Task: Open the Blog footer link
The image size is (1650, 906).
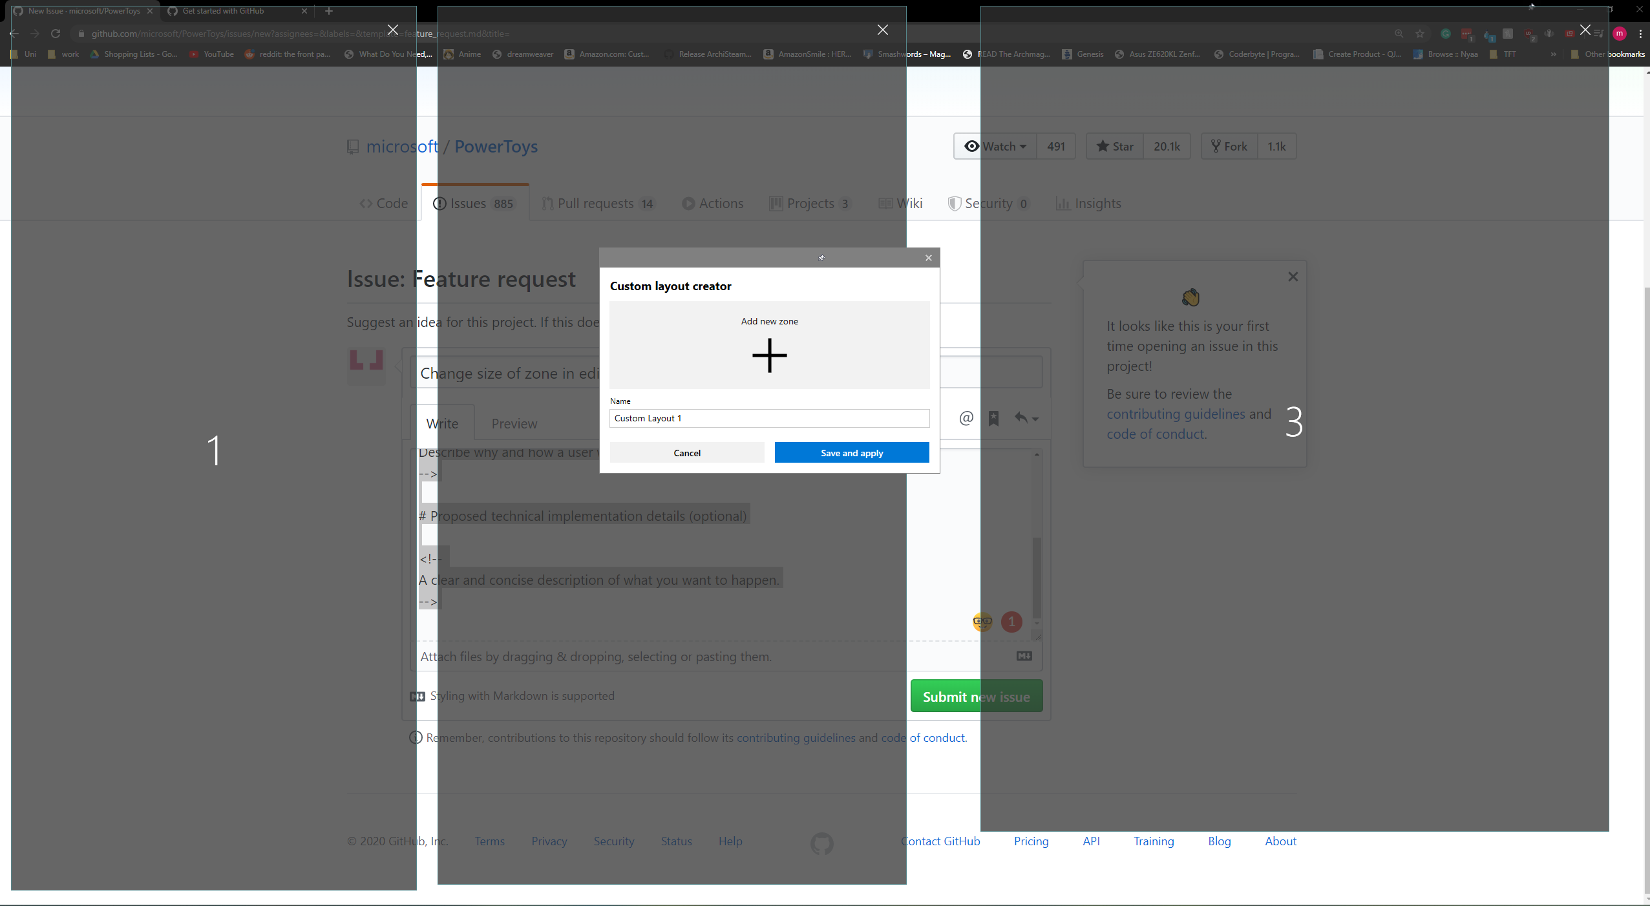Action: point(1220,841)
